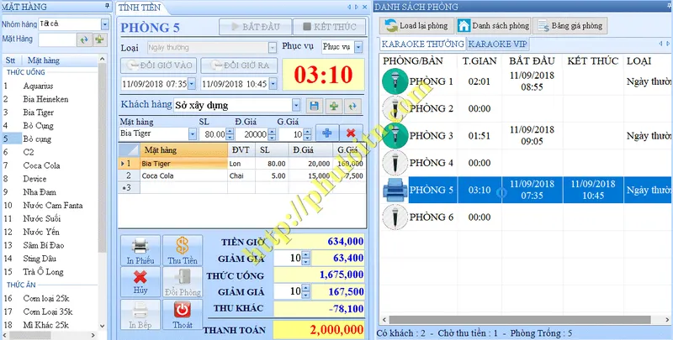
Task: Click the Đ.Giá 20000 price stepper
Action: pos(272,134)
